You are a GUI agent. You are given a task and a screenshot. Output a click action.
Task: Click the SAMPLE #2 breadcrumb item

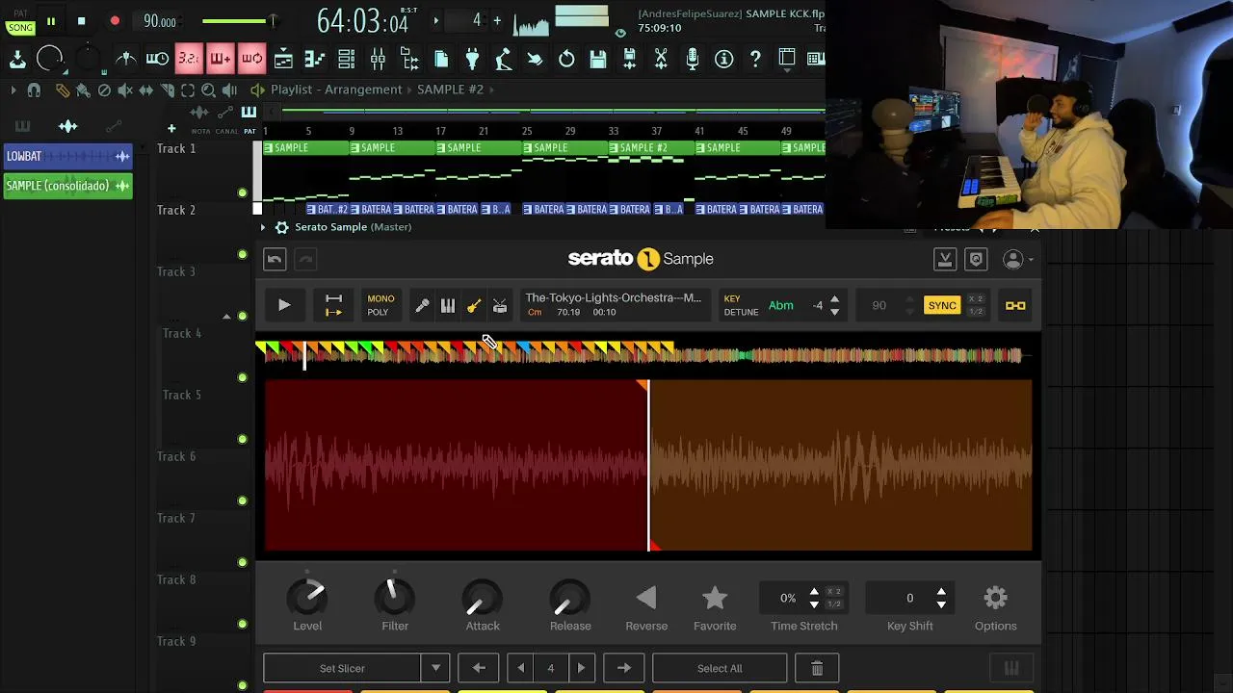450,90
